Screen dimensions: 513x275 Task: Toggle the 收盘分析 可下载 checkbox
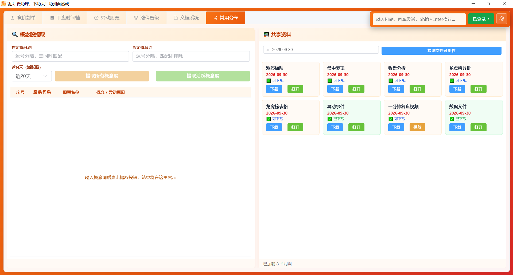tap(391, 81)
